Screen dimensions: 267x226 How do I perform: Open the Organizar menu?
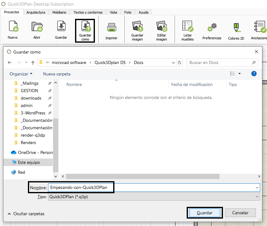(x=21, y=74)
